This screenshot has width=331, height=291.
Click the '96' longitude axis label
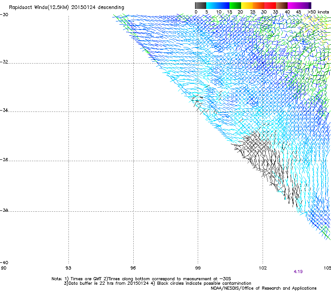tap(133, 268)
